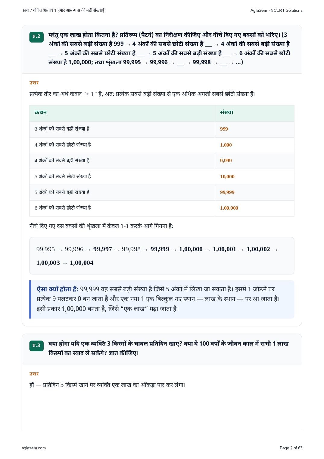The height and width of the screenshot is (459, 324).
Task: Click the second उत्तर label under प्र.3
Action: (x=34, y=374)
